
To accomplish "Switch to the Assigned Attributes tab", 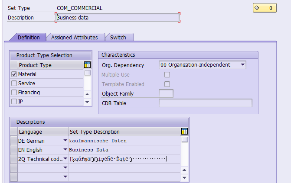I will [x=75, y=37].
